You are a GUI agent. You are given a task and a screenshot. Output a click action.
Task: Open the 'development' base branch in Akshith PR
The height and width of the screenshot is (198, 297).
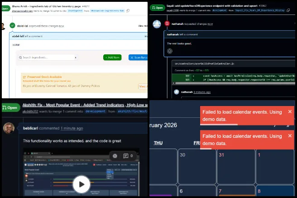coord(95,111)
